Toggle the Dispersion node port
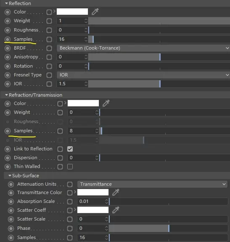Screen dimensions: 230x242 tap(60, 158)
